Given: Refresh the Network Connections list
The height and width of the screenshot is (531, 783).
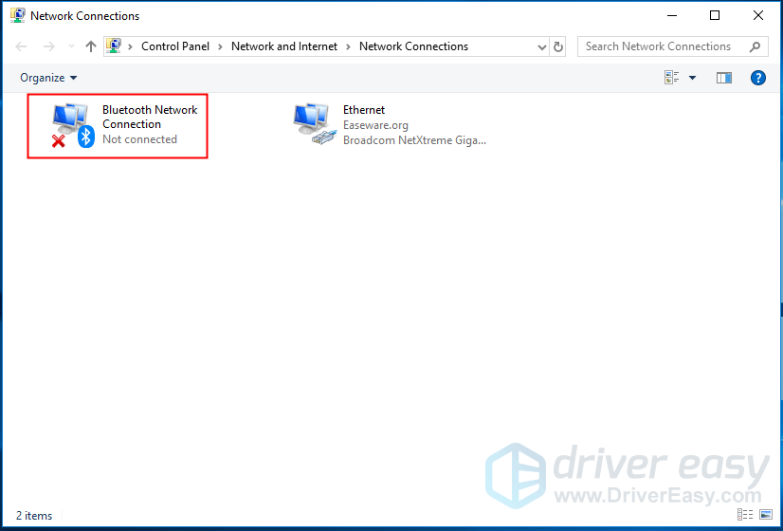Looking at the screenshot, I should coord(558,46).
